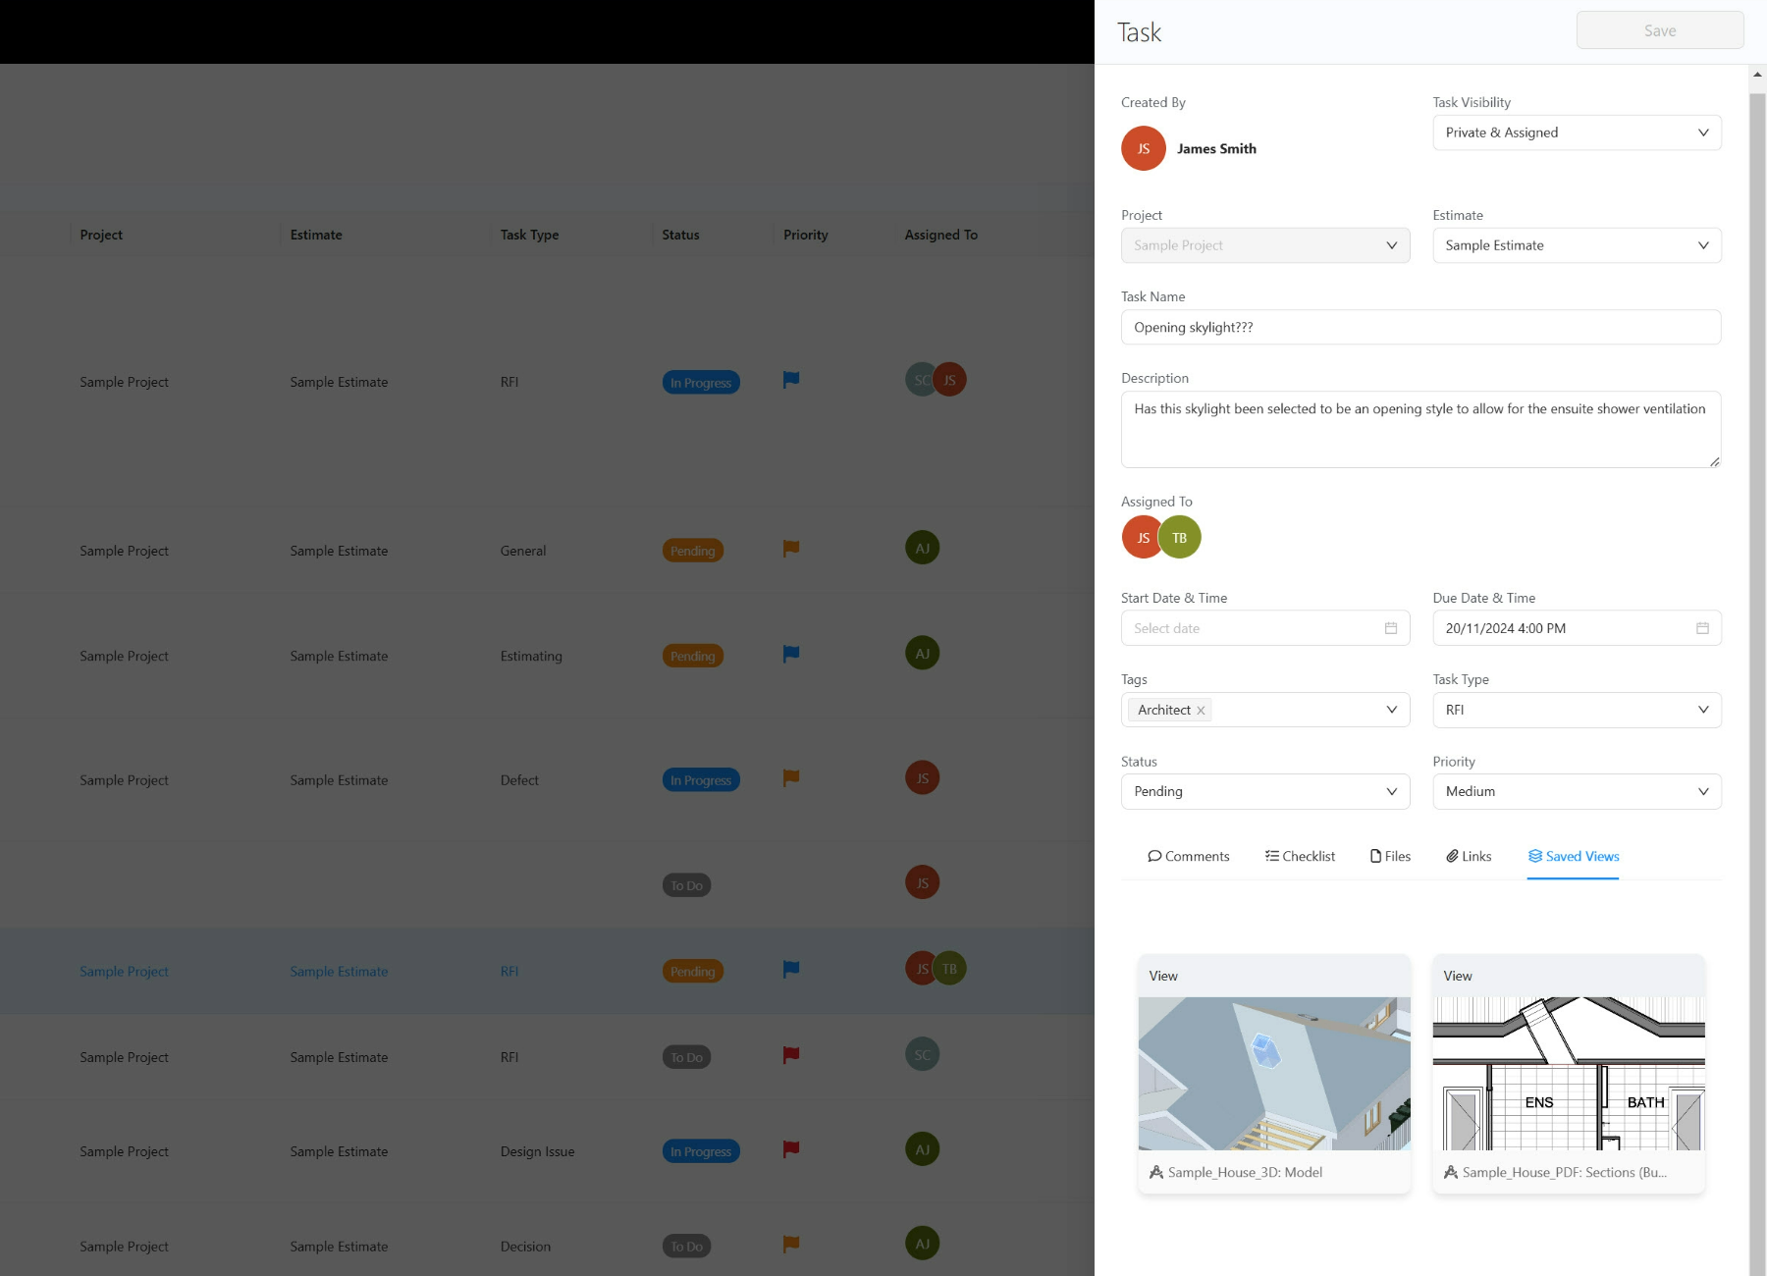Expand the Task Type dropdown showing RFI

(1576, 710)
